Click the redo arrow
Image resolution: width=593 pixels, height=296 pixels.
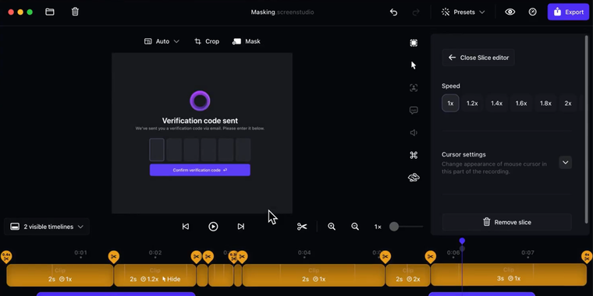pos(416,12)
